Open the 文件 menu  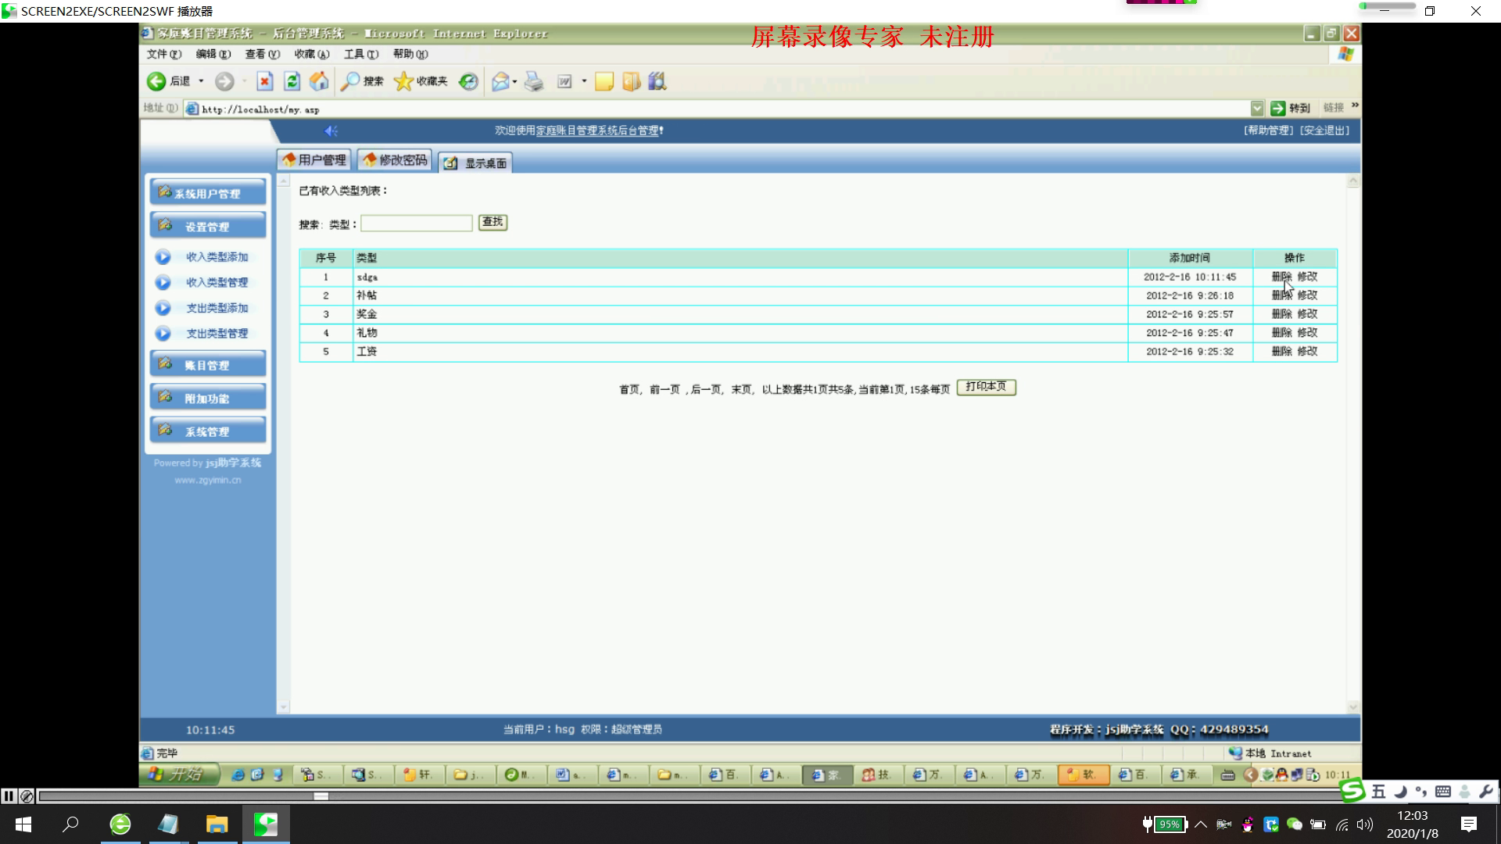(x=164, y=54)
